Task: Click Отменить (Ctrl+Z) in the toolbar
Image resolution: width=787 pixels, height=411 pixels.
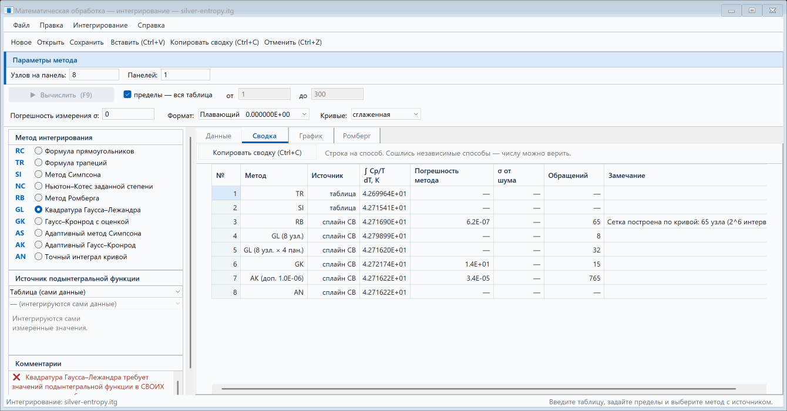Action: tap(293, 42)
